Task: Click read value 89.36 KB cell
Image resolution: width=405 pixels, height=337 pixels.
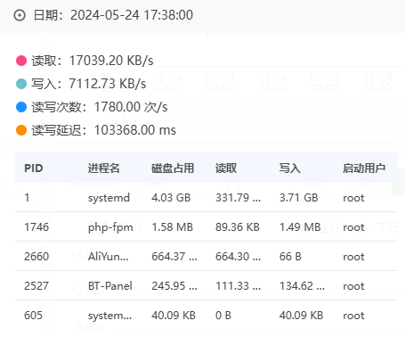Action: [x=238, y=227]
